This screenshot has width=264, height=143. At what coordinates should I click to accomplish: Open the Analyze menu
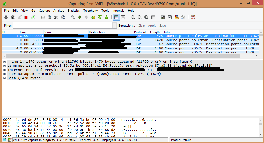coord(59,11)
